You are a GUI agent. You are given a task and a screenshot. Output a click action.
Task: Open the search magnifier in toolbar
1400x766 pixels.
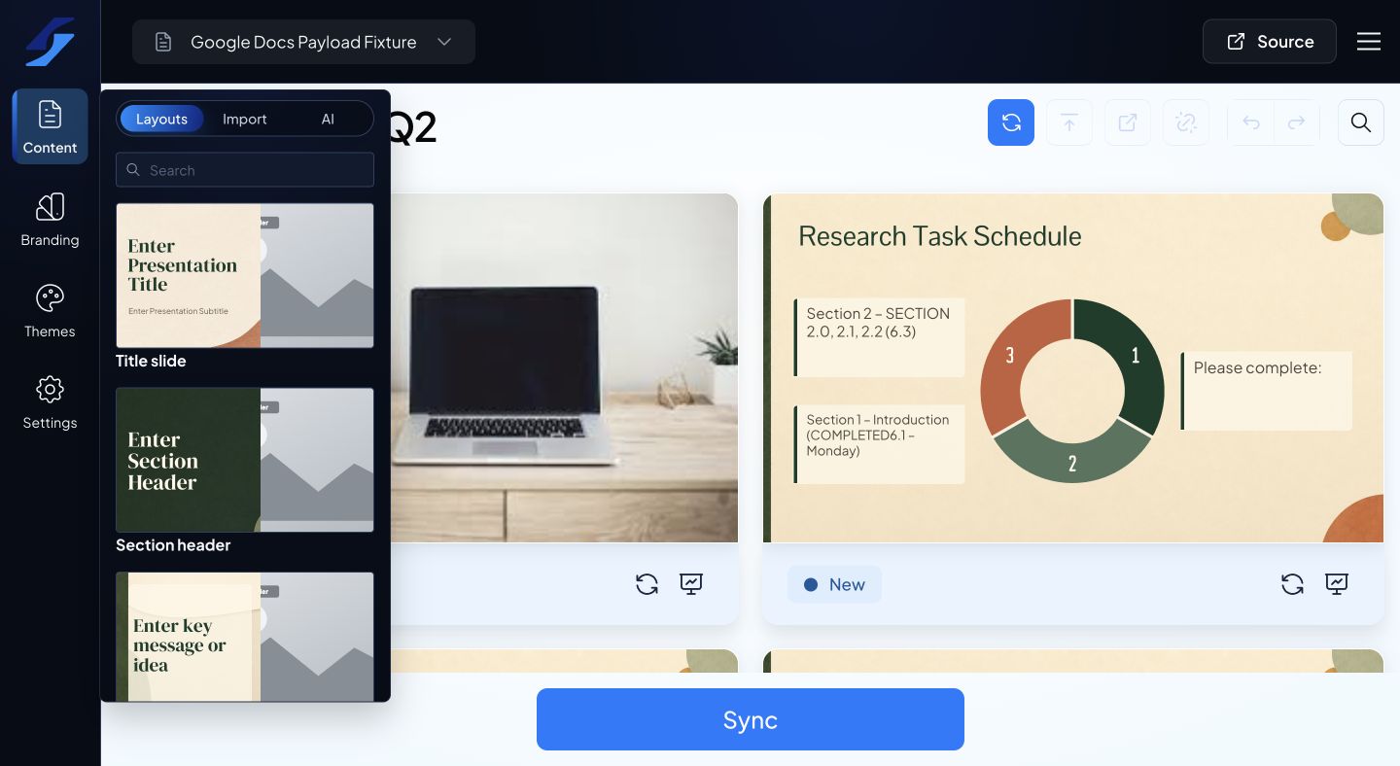click(1361, 122)
